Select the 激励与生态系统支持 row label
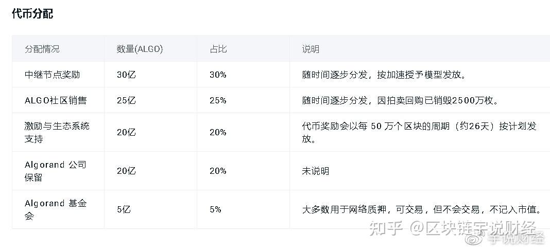 57,132
